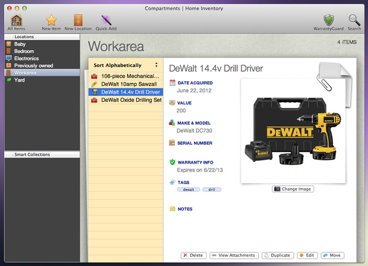Image resolution: width=368 pixels, height=266 pixels.
Task: Click drill icon in the Drill Driver row
Action: pos(95,92)
